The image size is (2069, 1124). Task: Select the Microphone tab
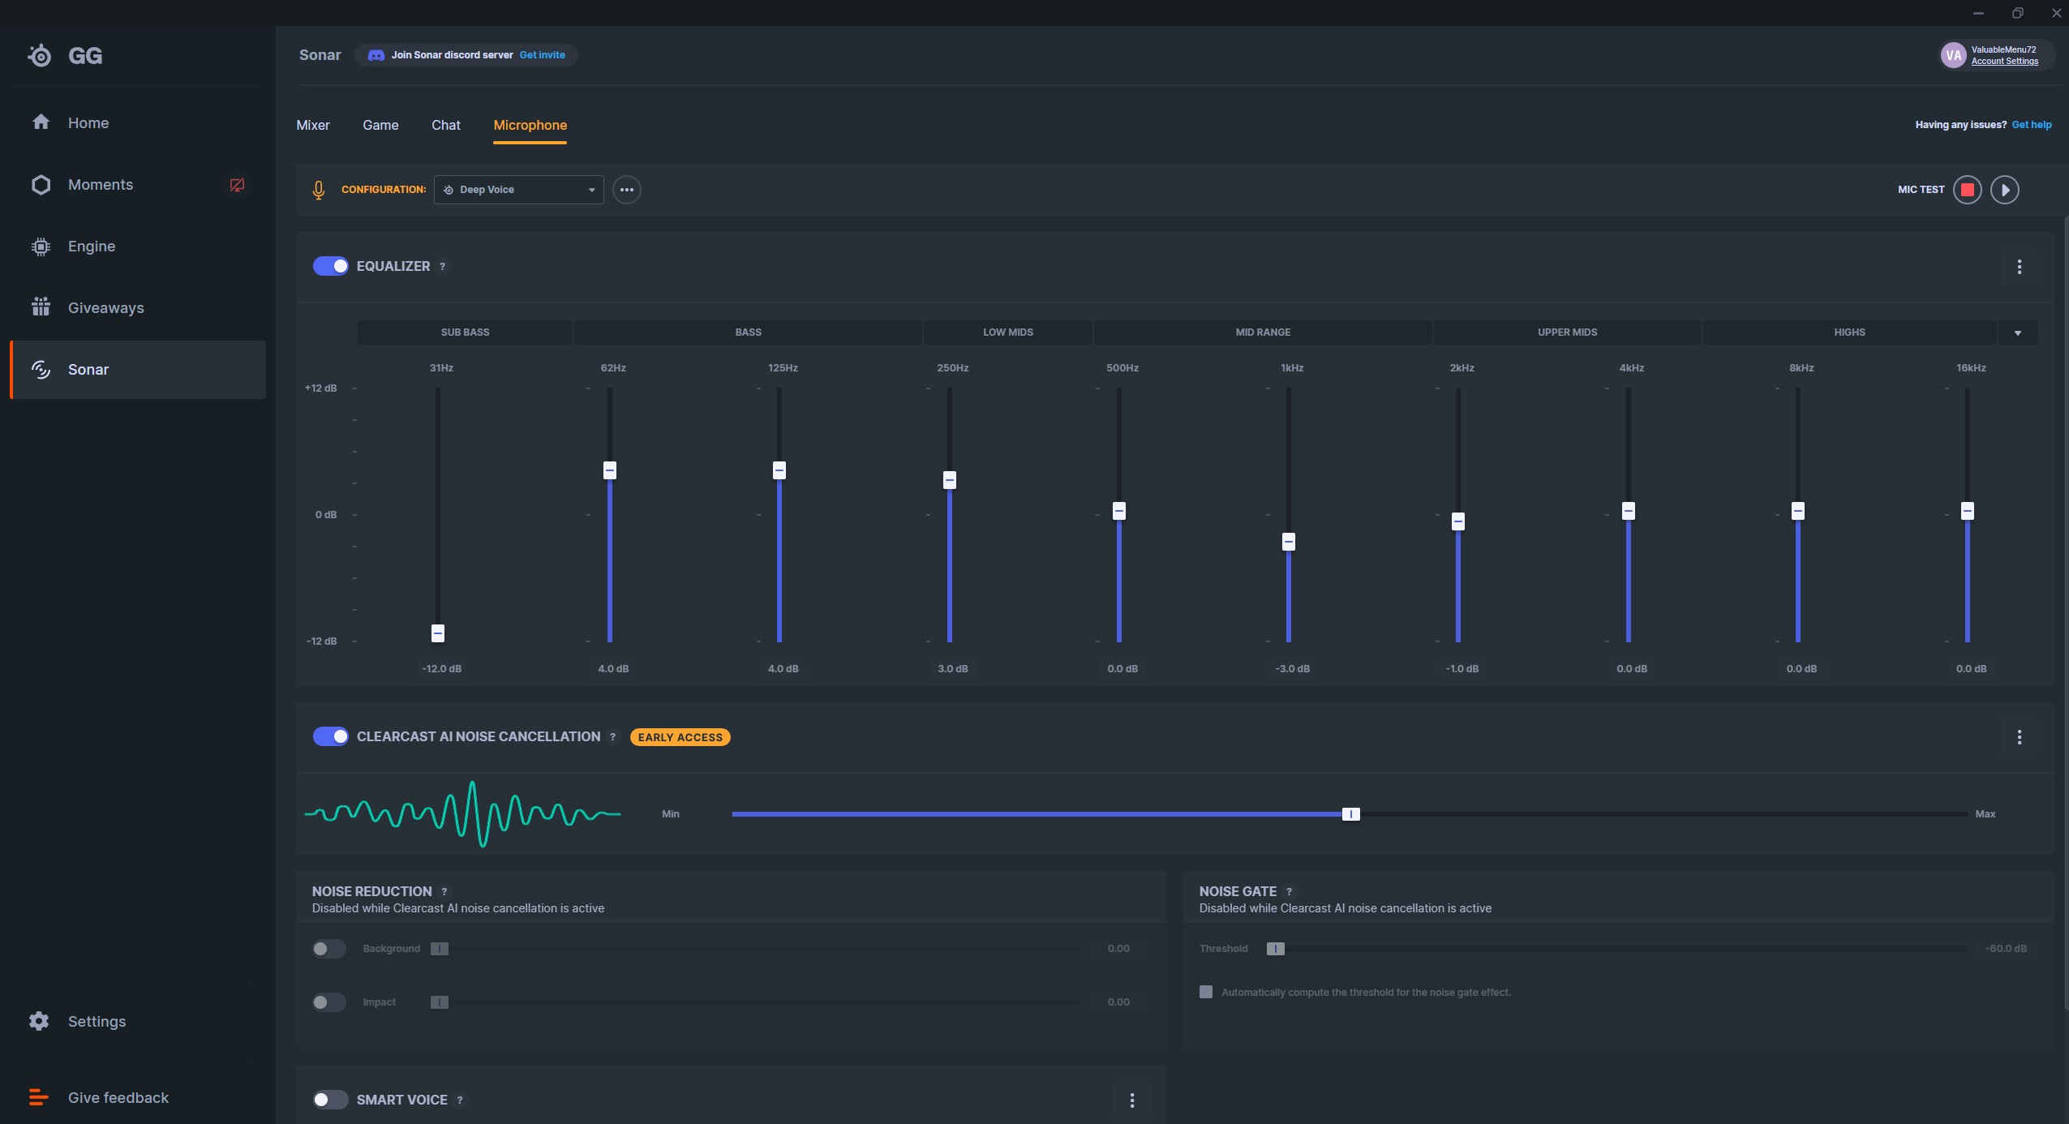pyautogui.click(x=530, y=125)
